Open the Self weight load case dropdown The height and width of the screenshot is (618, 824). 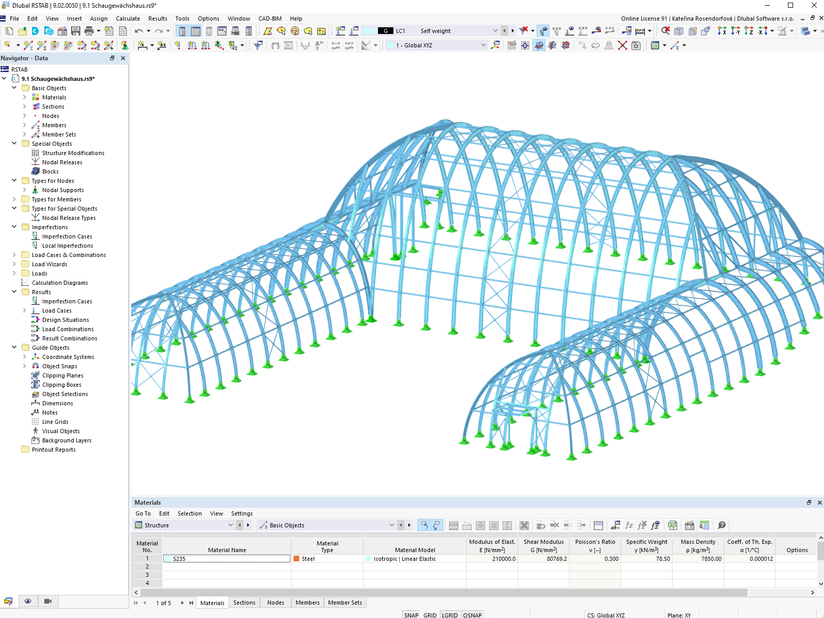click(495, 30)
